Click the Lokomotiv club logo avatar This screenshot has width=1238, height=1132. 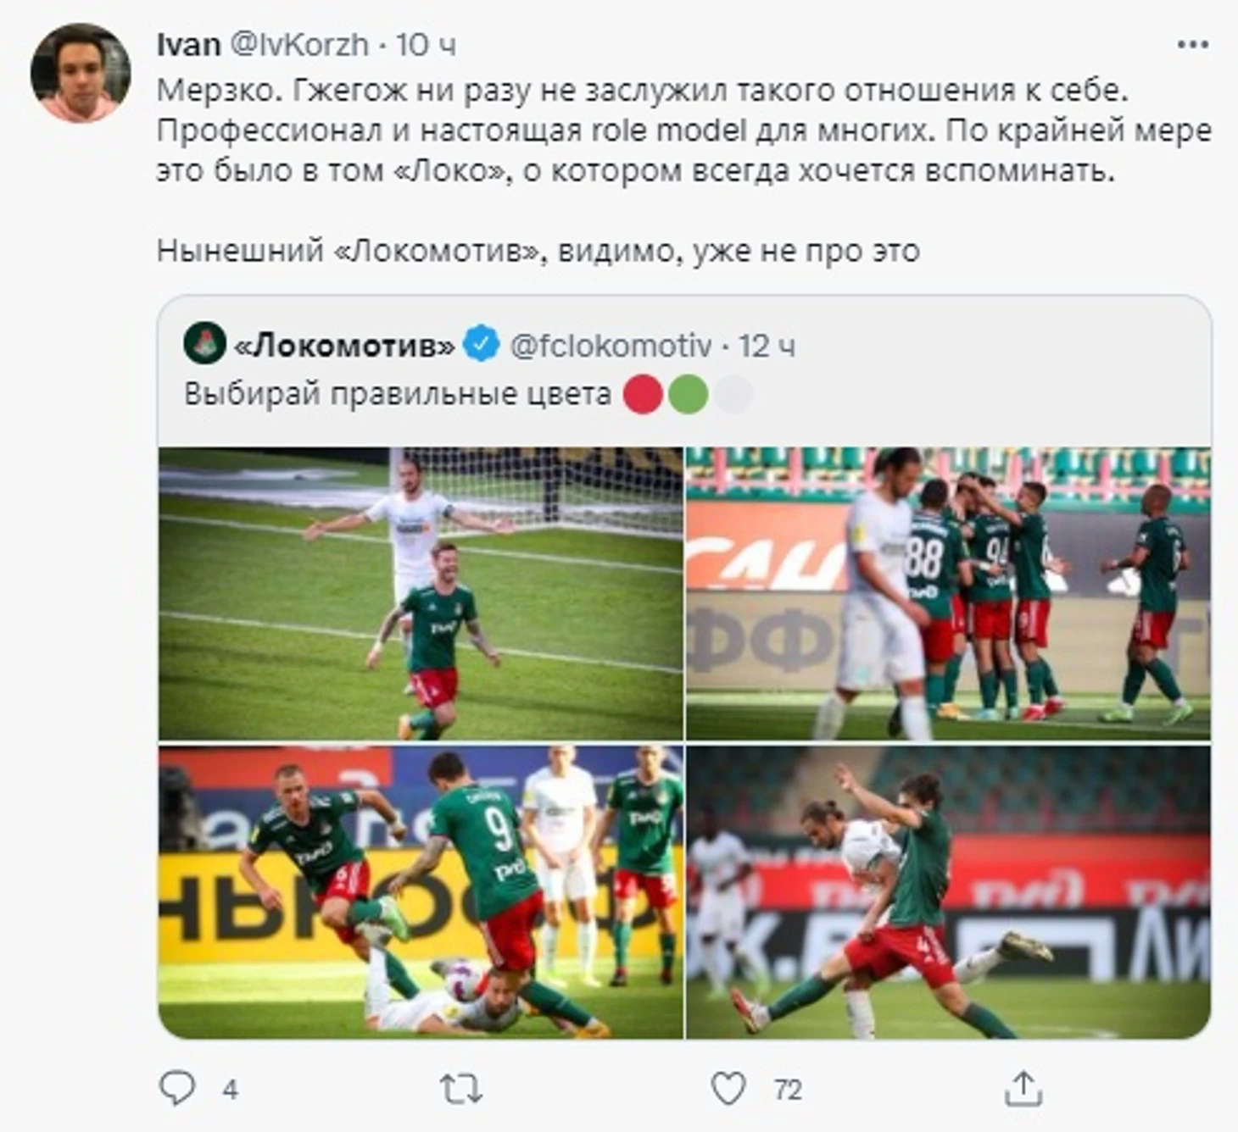pos(204,343)
